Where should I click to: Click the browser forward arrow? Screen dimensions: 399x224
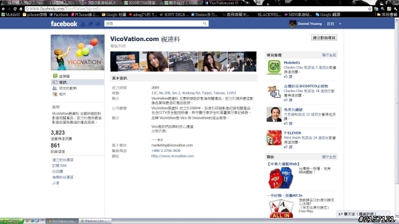(x=9, y=9)
